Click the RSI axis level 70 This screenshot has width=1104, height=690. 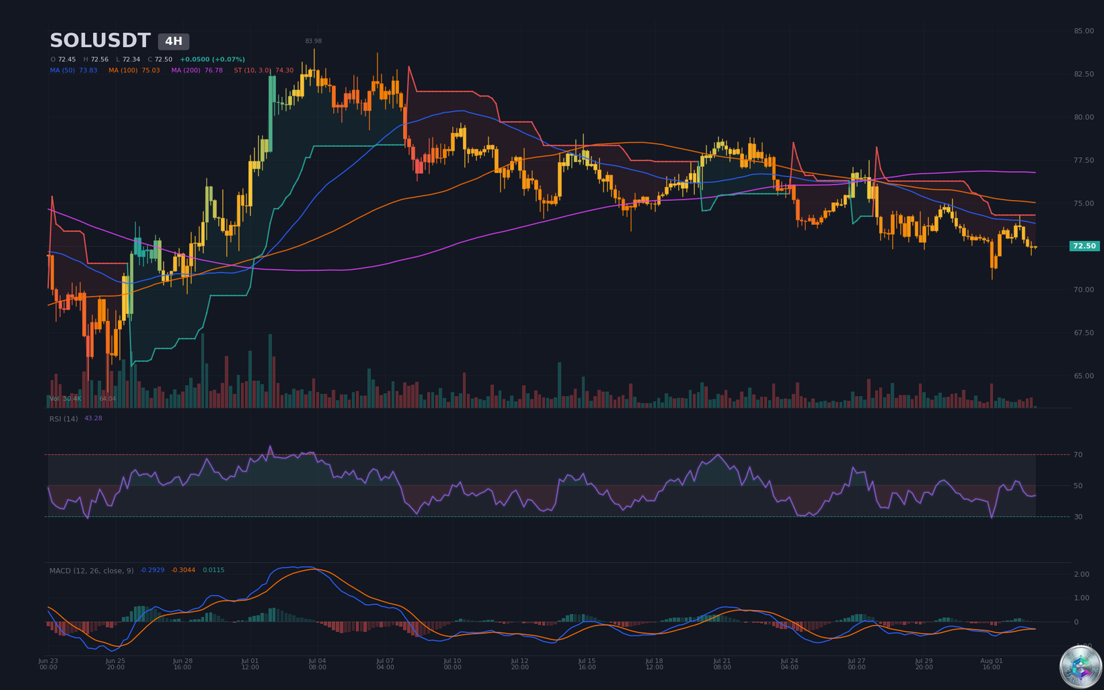click(x=1078, y=455)
